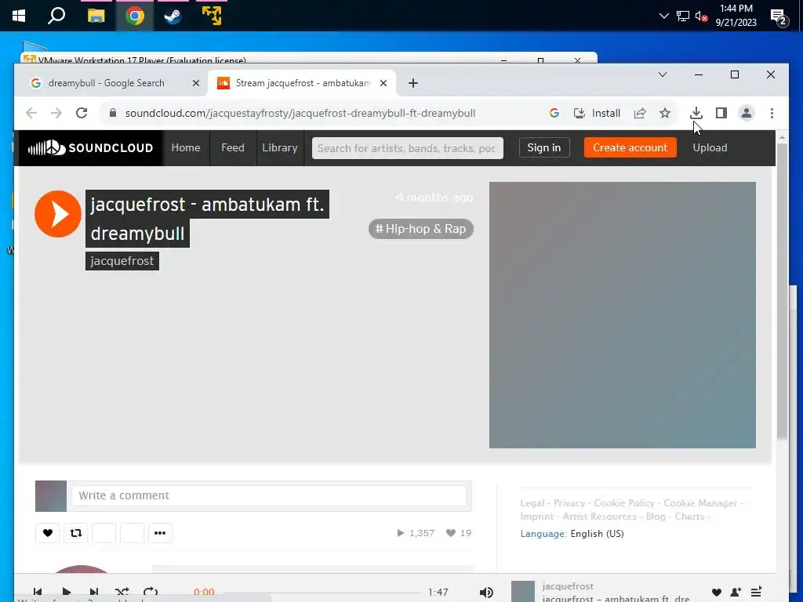Click the SoundCloud logo

point(91,148)
